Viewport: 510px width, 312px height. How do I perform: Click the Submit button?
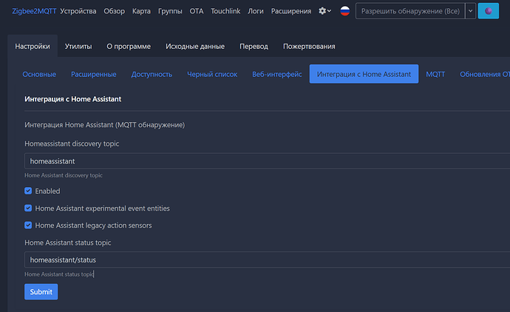[41, 292]
